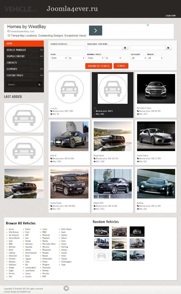The image size is (181, 294).
Task: Click the AdChoices icon on banner
Action: pos(148,25)
